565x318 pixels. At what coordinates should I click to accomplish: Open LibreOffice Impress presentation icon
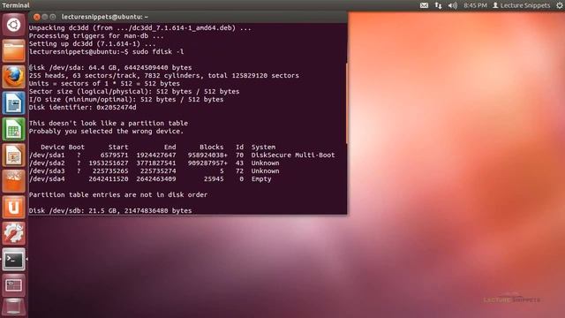pos(14,155)
